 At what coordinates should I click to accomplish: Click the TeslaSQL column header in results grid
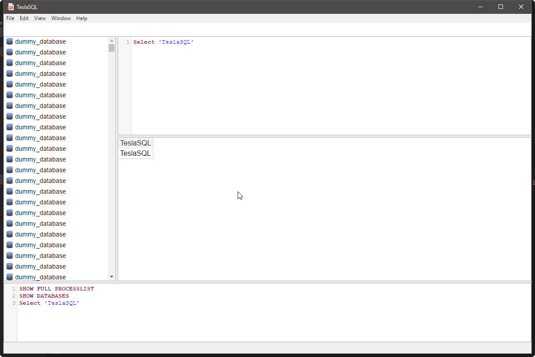pos(136,143)
